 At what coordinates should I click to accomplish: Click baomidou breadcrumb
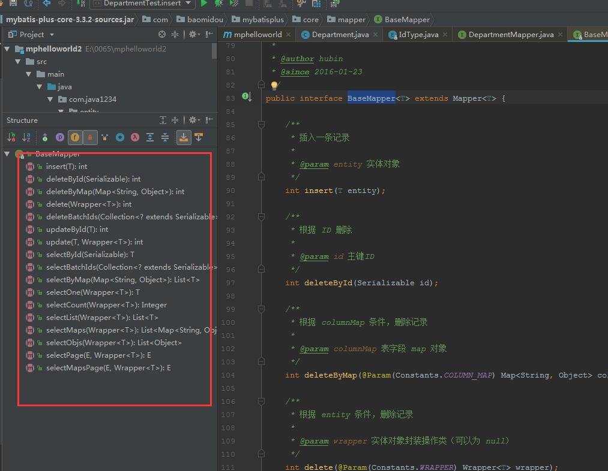click(x=200, y=19)
